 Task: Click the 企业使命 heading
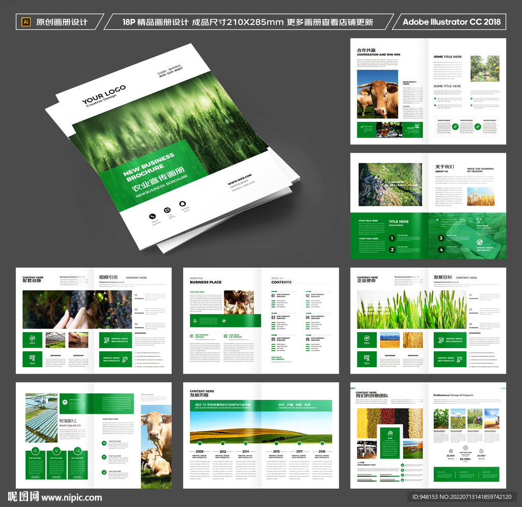point(367,281)
